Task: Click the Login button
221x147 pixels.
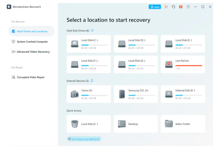Action: coord(155,7)
